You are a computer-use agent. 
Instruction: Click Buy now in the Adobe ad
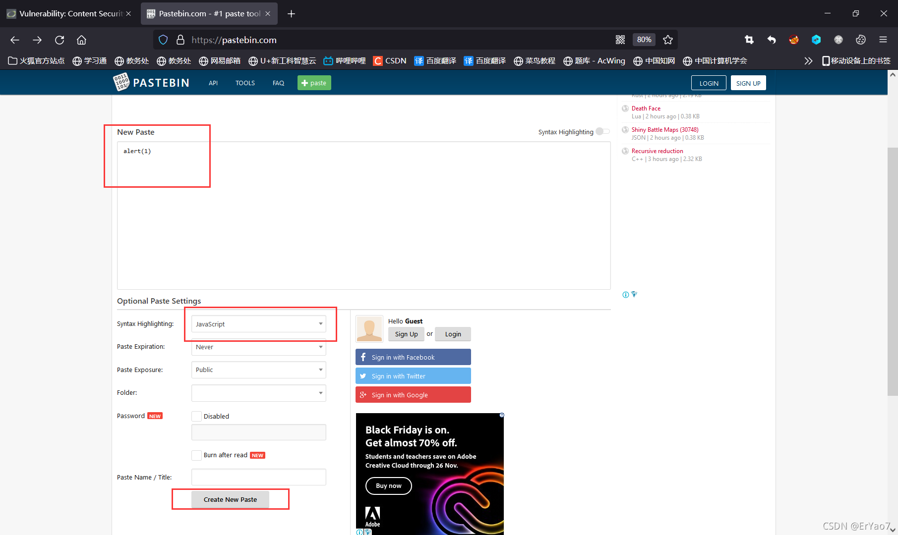click(x=389, y=486)
